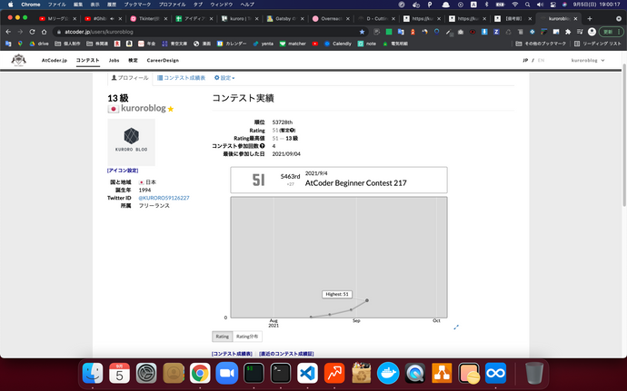Click the Spotlight search icon in menu bar
The image size is (627, 391).
click(527, 5)
